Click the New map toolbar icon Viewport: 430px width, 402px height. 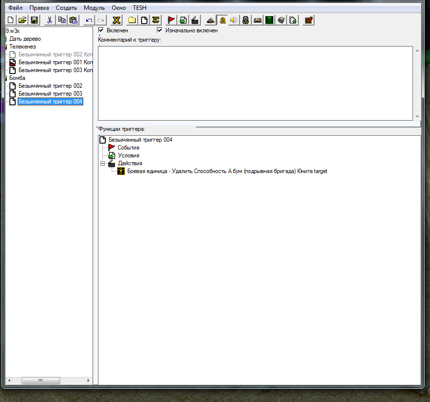[11, 20]
